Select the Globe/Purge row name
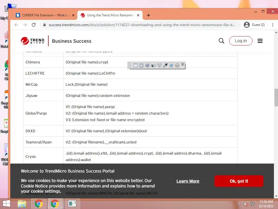 pos(36,113)
